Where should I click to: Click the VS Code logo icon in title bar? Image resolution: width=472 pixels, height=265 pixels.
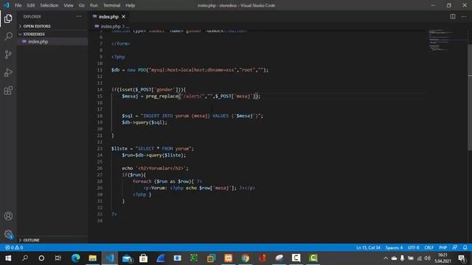7,5
